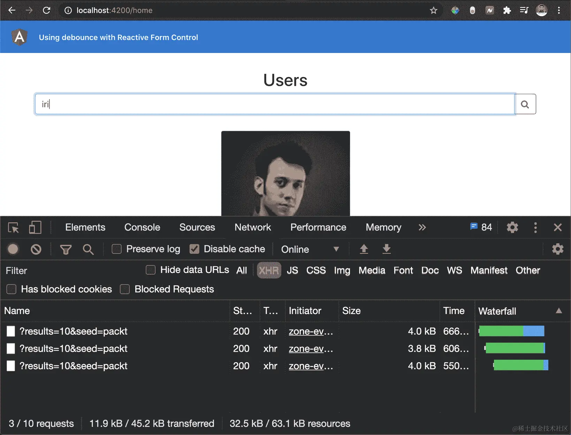571x435 pixels.
Task: Toggle the XHR request filter
Action: 269,270
